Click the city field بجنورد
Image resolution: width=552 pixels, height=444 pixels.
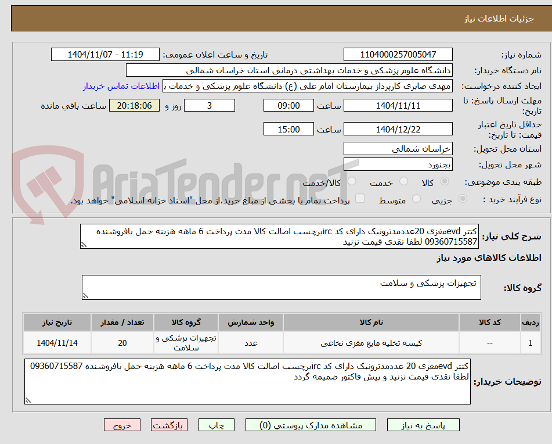tap(398, 164)
